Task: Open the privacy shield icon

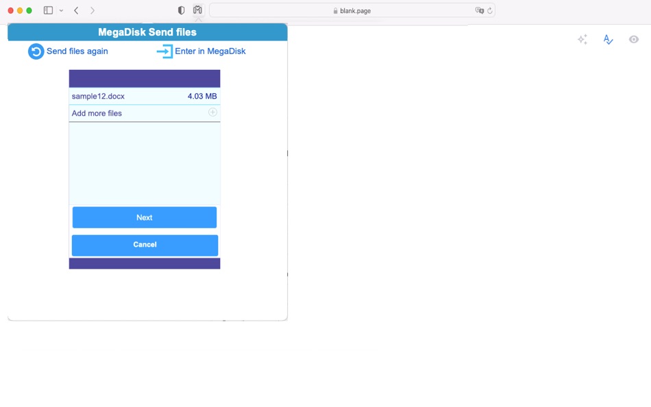Action: (181, 10)
